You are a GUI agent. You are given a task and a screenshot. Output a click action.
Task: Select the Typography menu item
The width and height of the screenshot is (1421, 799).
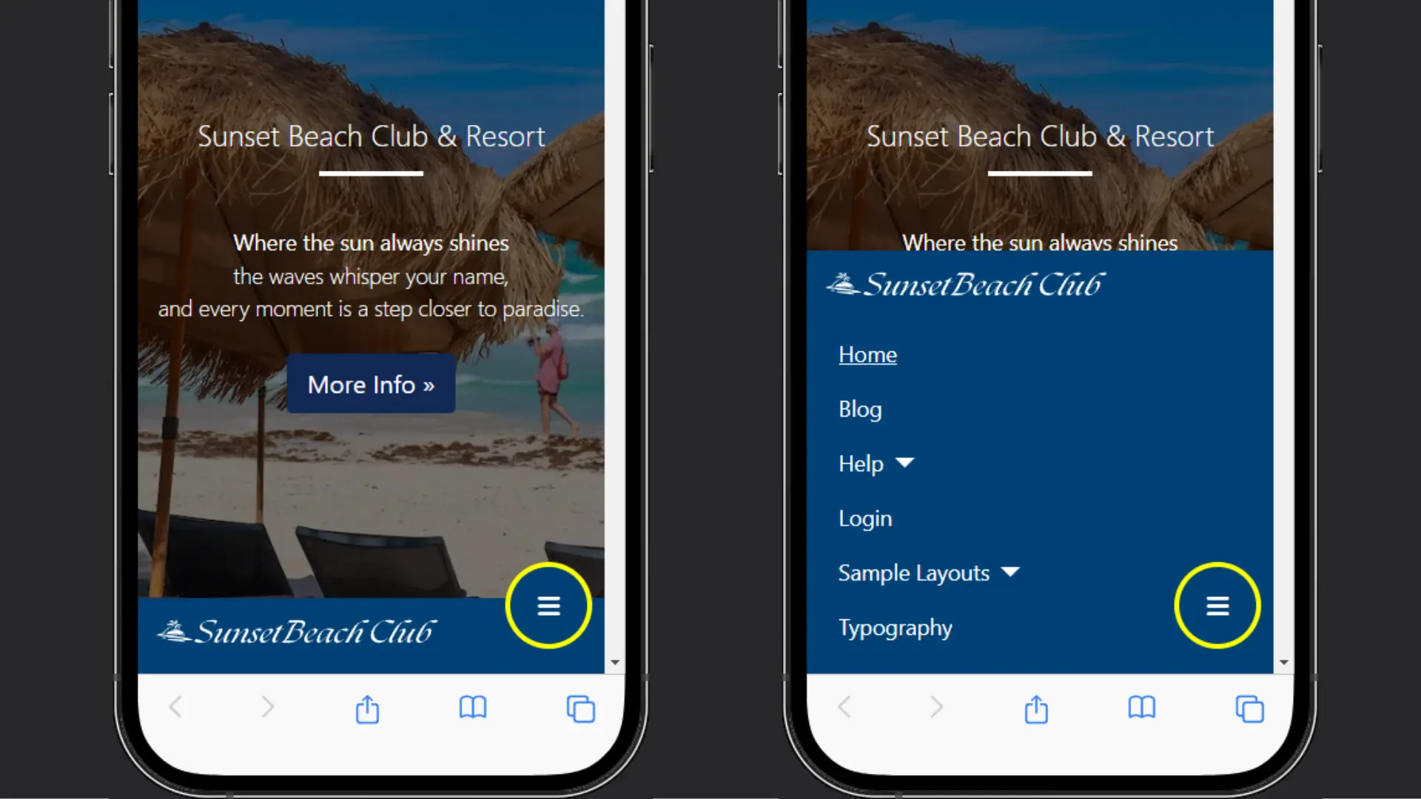[x=894, y=627]
